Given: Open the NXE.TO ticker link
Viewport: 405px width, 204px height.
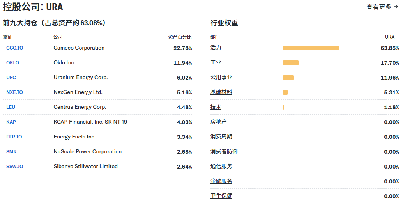Looking at the screenshot, I should coord(14,92).
